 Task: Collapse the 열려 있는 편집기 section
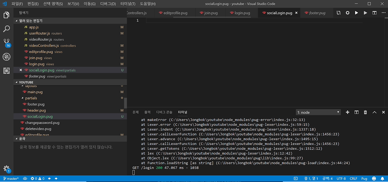[70, 21]
